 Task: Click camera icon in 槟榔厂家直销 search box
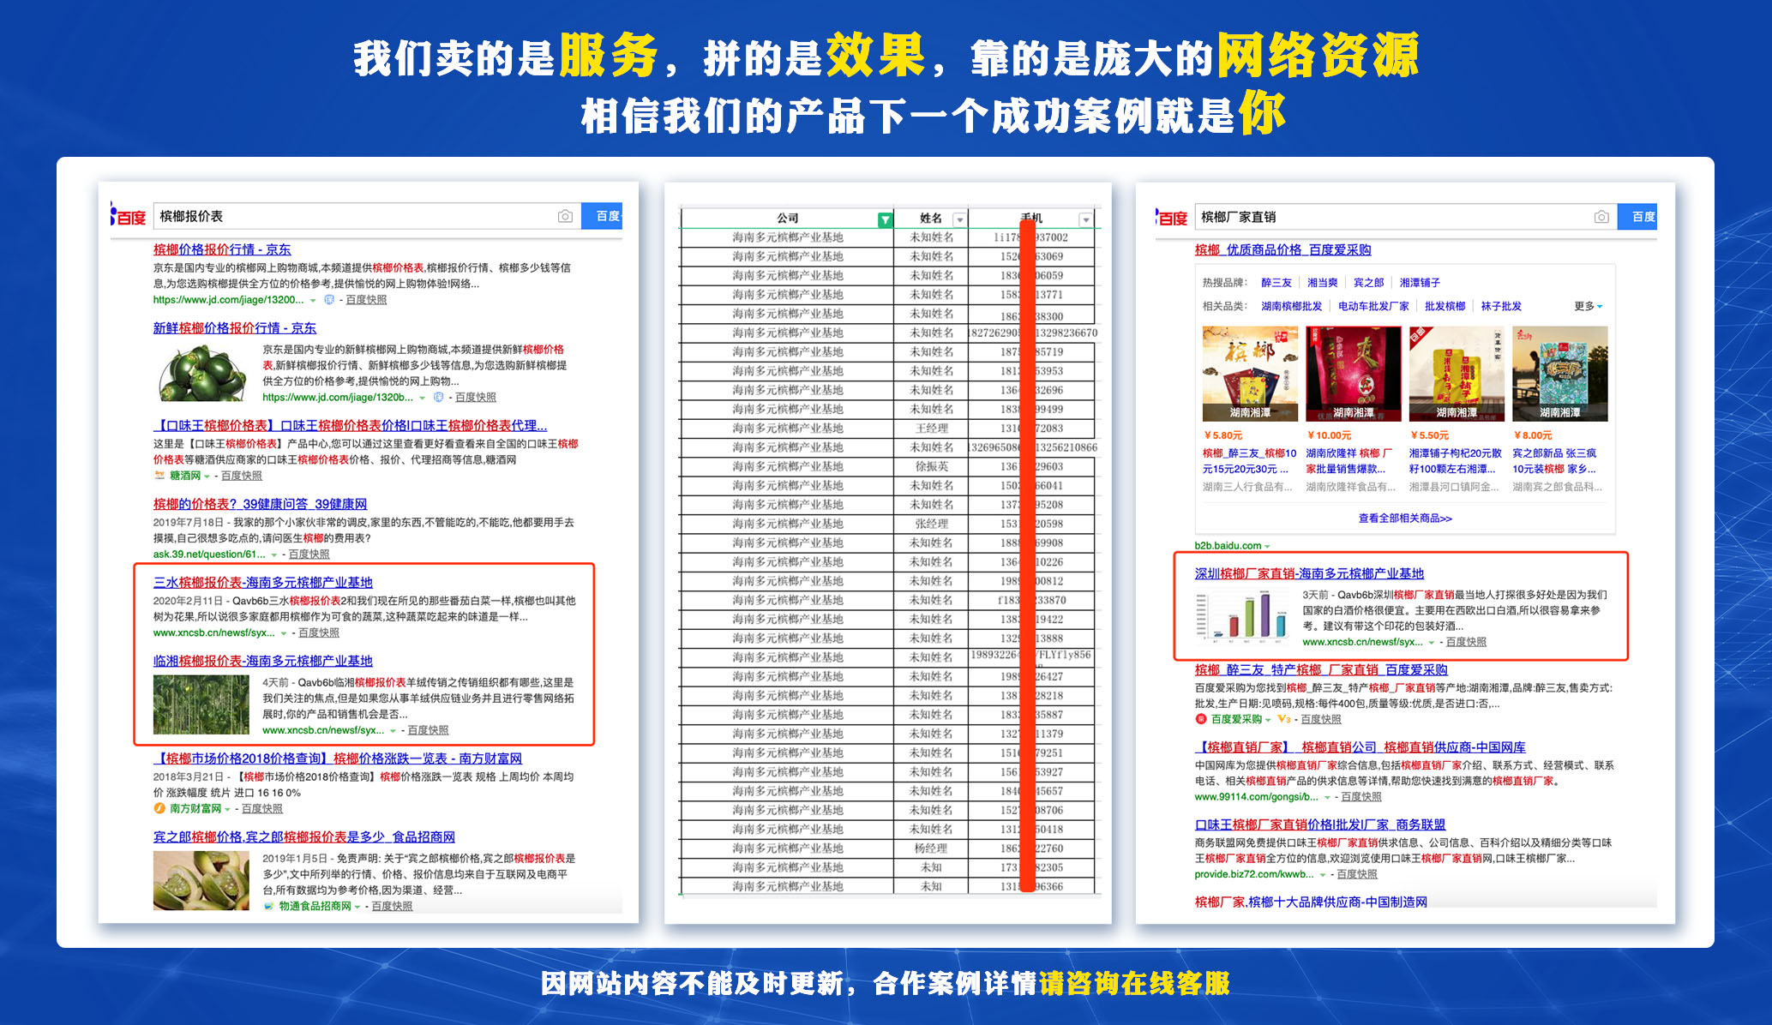[x=1601, y=217]
